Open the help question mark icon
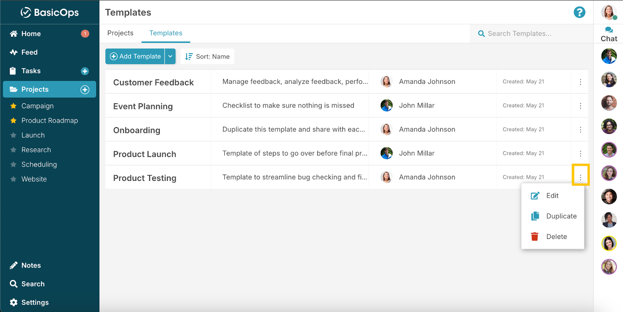This screenshot has height=312, width=623. [x=579, y=12]
